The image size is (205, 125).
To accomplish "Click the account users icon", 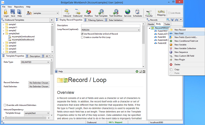I will click(x=29, y=13).
